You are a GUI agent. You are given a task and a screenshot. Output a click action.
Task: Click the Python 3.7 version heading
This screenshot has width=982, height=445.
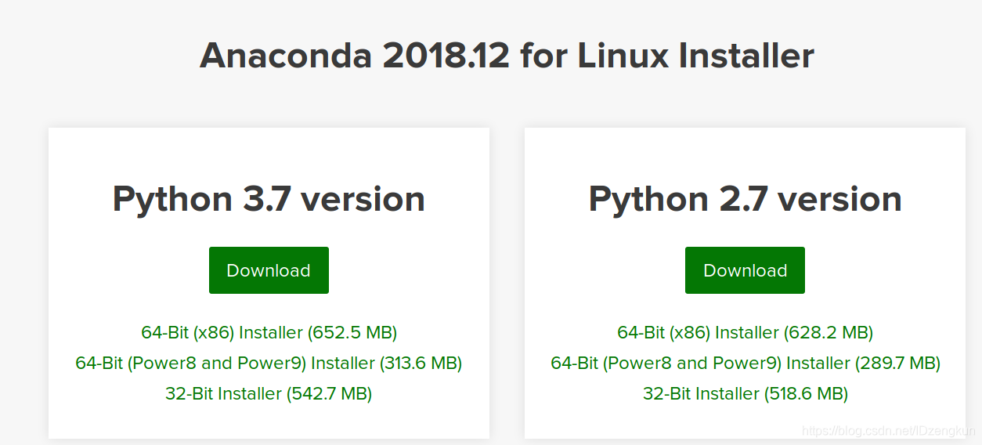(269, 199)
